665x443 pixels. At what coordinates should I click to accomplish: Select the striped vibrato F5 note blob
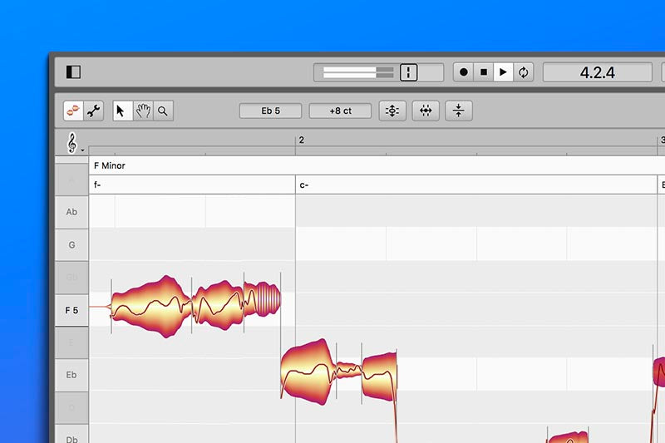pos(262,299)
